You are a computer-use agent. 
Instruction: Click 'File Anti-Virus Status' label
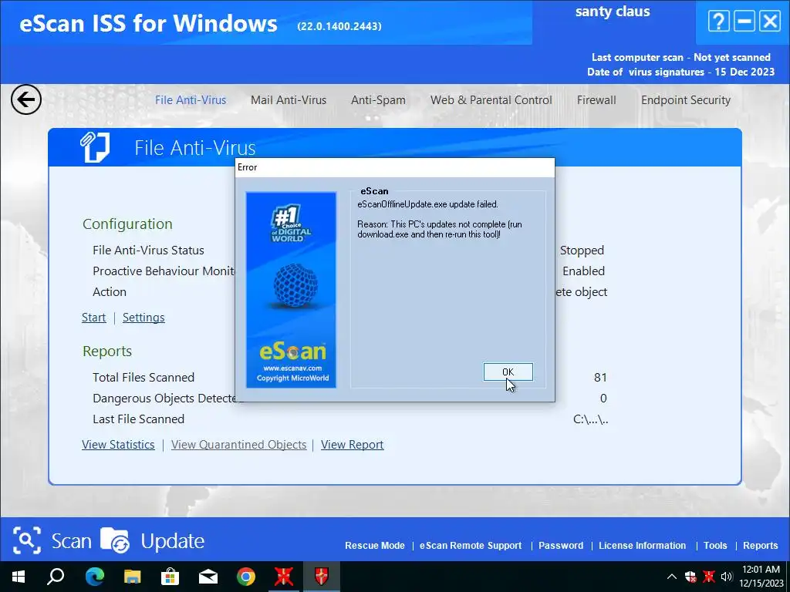pos(149,251)
